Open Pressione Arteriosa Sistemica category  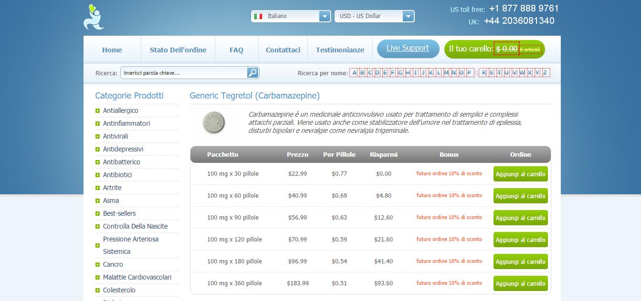point(131,245)
